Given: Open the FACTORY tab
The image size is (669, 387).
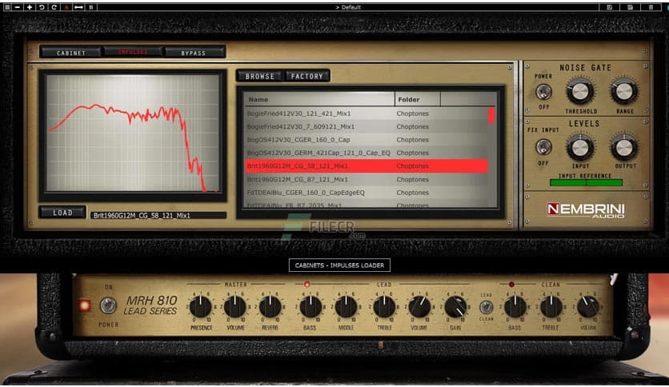Looking at the screenshot, I should (x=307, y=76).
